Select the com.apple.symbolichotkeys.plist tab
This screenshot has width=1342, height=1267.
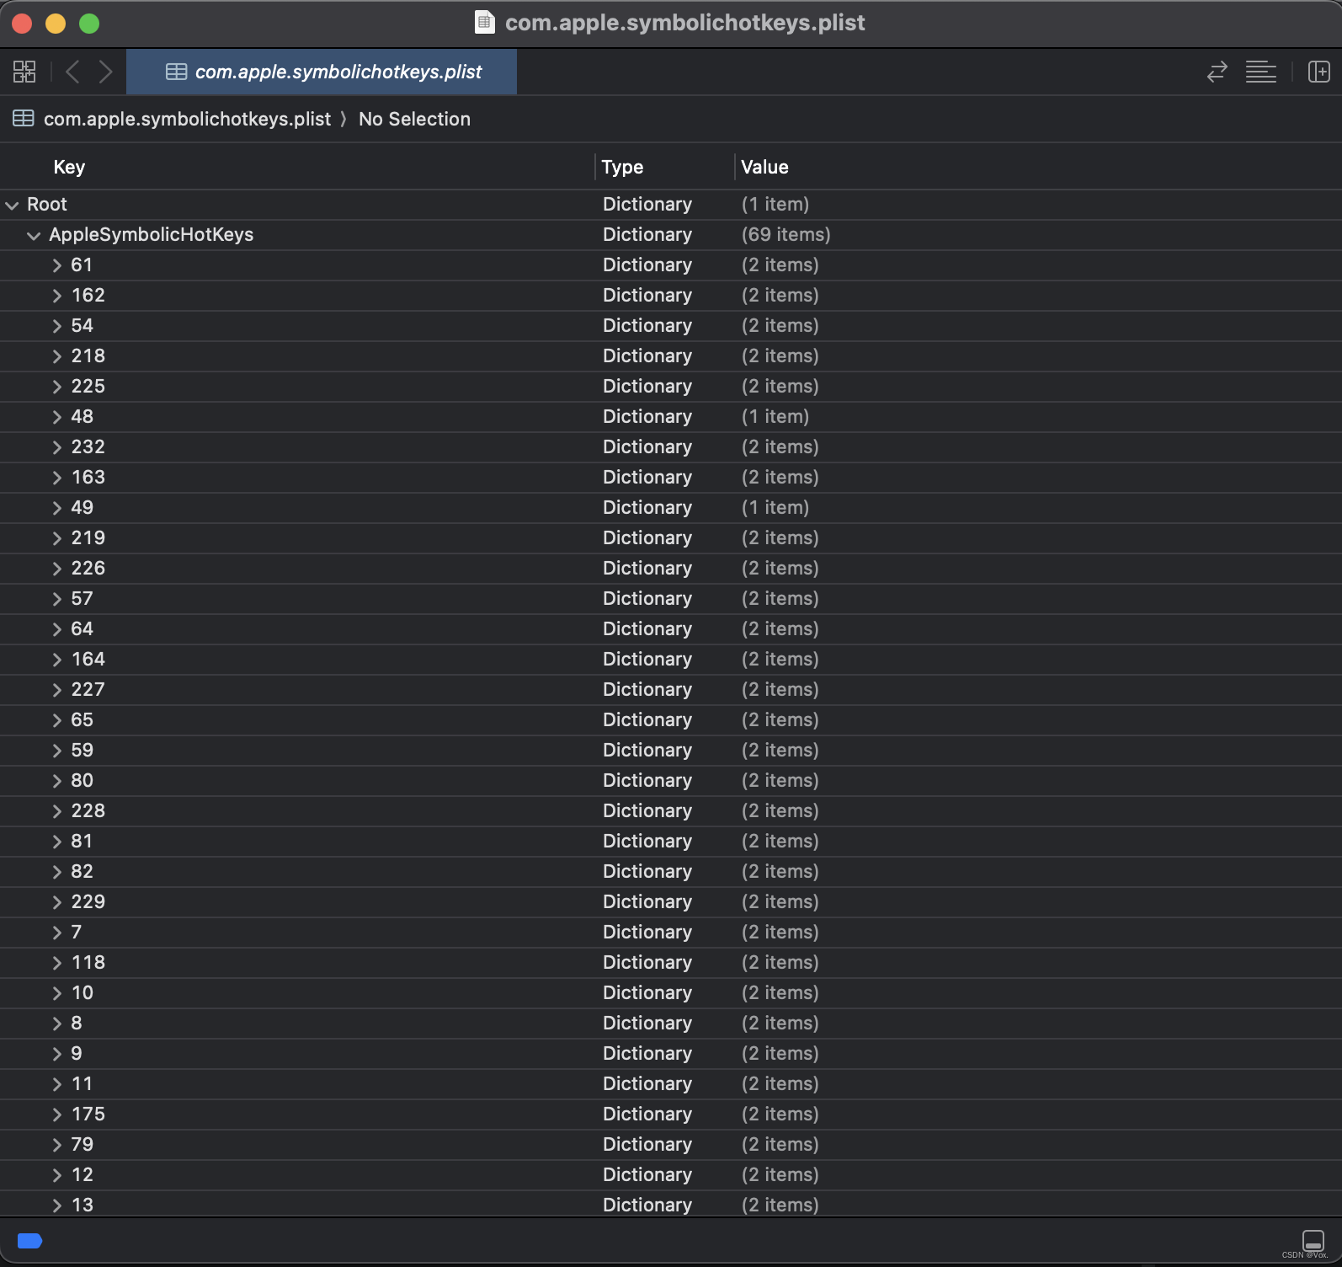(322, 72)
